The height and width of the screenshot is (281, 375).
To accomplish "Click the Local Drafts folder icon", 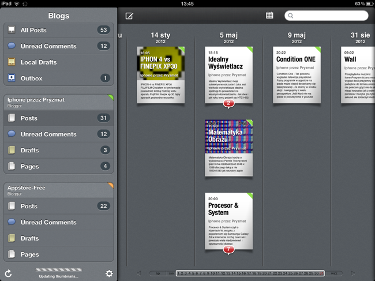I will tap(11, 62).
